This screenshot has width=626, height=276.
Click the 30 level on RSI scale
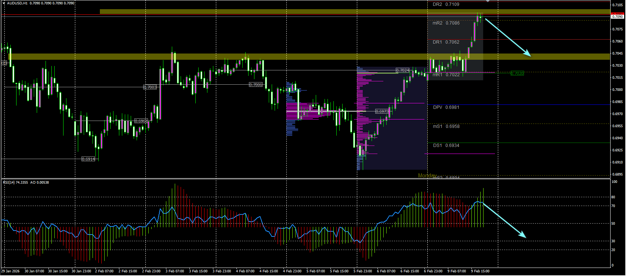tap(613, 241)
